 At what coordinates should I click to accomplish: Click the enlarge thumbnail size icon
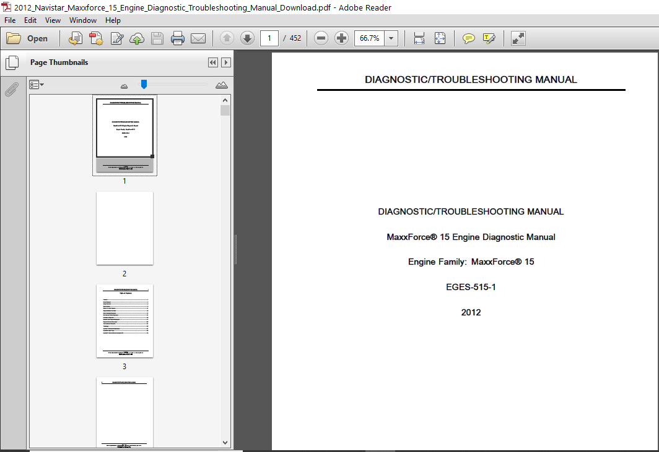[x=222, y=85]
